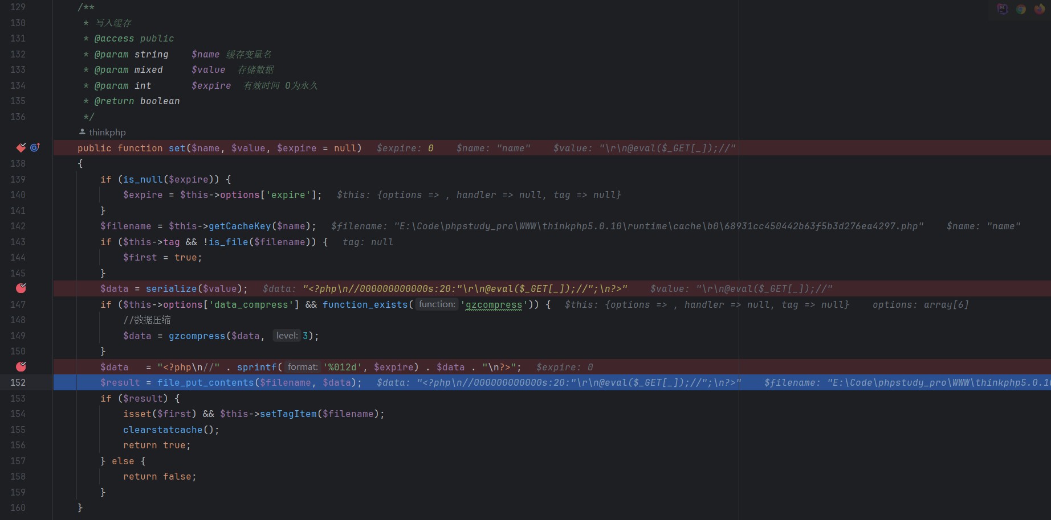Click the 'gzcompress' string in function_exists
Viewport: 1051px width, 520px height.
click(x=494, y=304)
